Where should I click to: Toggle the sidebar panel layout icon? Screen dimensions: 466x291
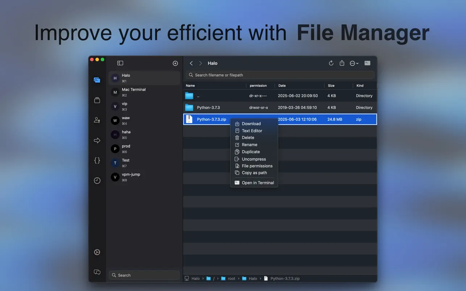(120, 63)
